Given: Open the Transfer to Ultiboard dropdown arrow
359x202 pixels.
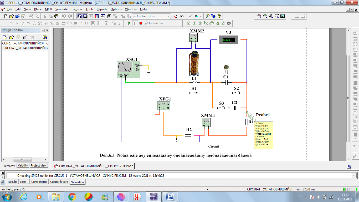Looking at the screenshot, I should click(x=186, y=16).
